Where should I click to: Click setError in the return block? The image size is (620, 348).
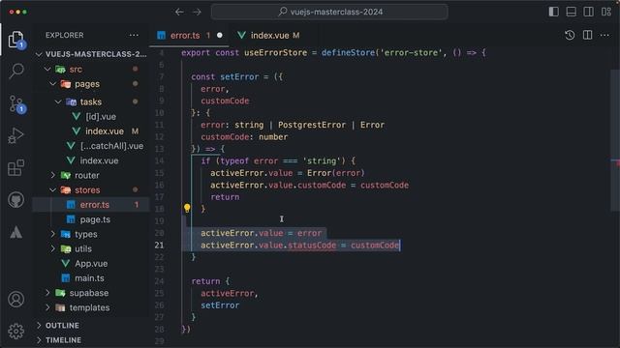(x=220, y=305)
